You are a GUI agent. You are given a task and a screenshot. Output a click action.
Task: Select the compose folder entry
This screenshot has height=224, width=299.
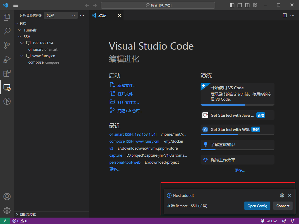[51, 62]
